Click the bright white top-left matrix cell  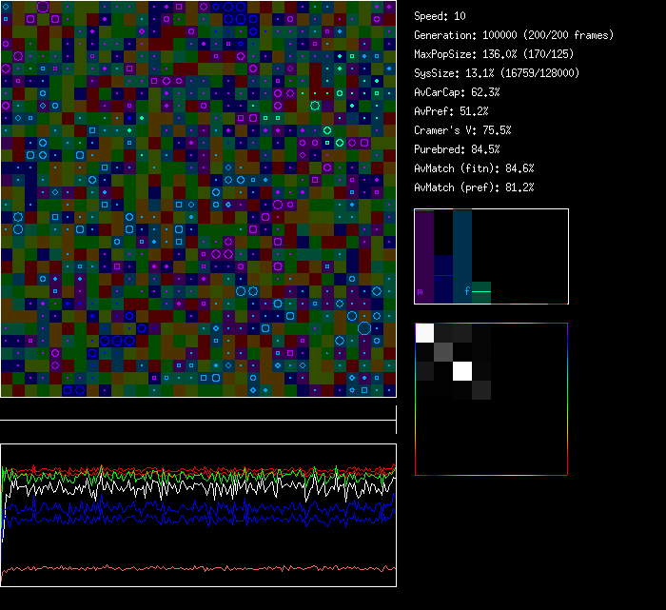(x=424, y=333)
